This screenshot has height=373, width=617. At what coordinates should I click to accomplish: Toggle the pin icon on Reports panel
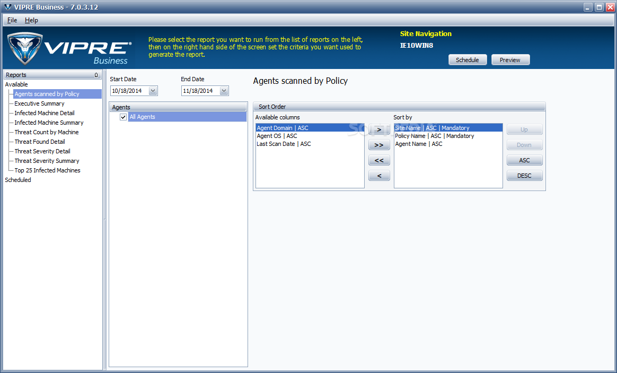[96, 75]
